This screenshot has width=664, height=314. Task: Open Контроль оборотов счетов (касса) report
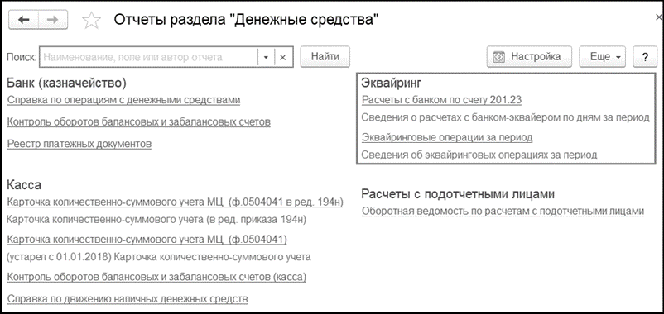pos(156,278)
